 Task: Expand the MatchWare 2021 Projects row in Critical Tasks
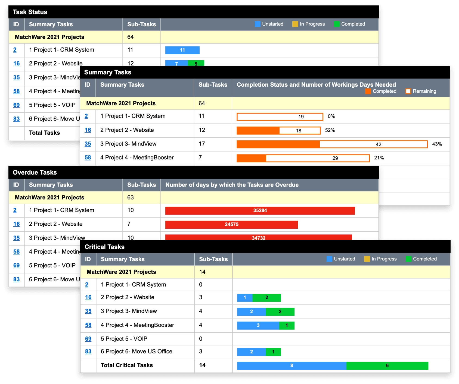click(121, 272)
